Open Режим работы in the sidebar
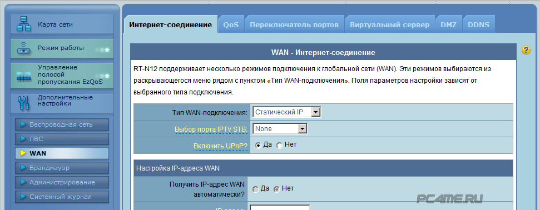540x210 pixels. click(62, 49)
